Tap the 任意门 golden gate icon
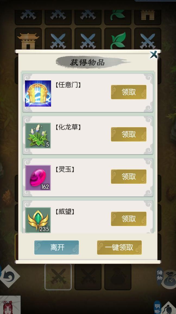This screenshot has height=314, width=176. click(38, 93)
